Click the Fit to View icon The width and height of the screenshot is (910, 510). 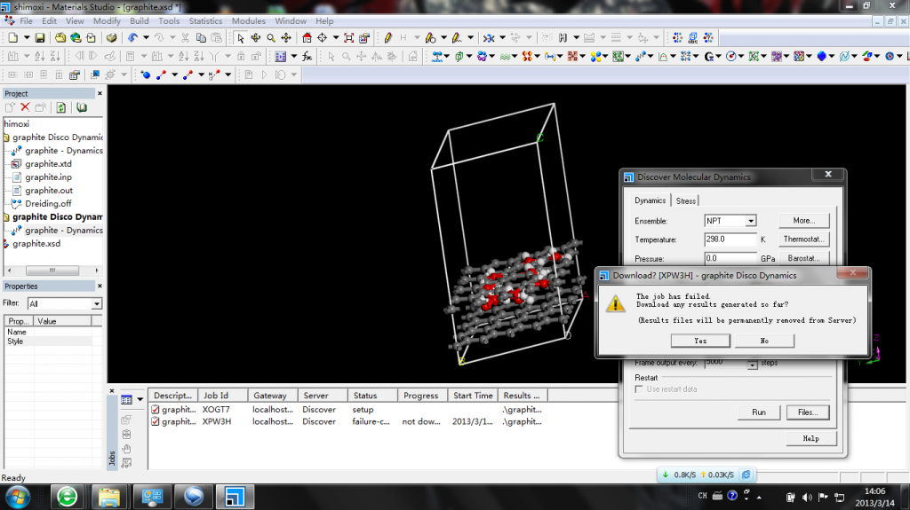click(x=348, y=37)
